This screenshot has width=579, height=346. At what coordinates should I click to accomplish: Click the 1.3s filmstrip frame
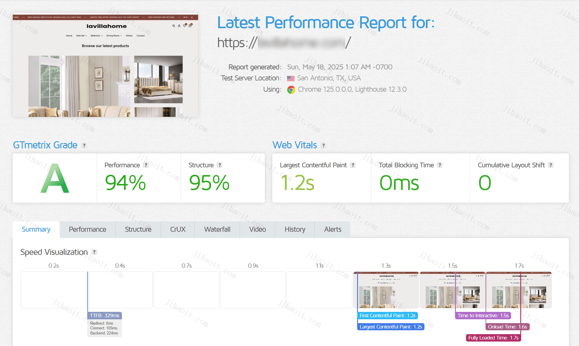386,290
